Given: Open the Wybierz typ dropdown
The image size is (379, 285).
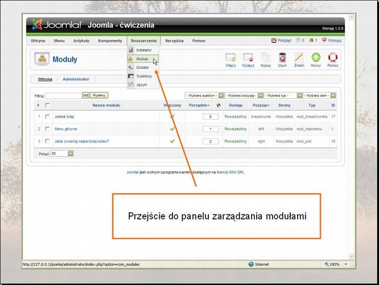Looking at the screenshot, I should click(283, 96).
